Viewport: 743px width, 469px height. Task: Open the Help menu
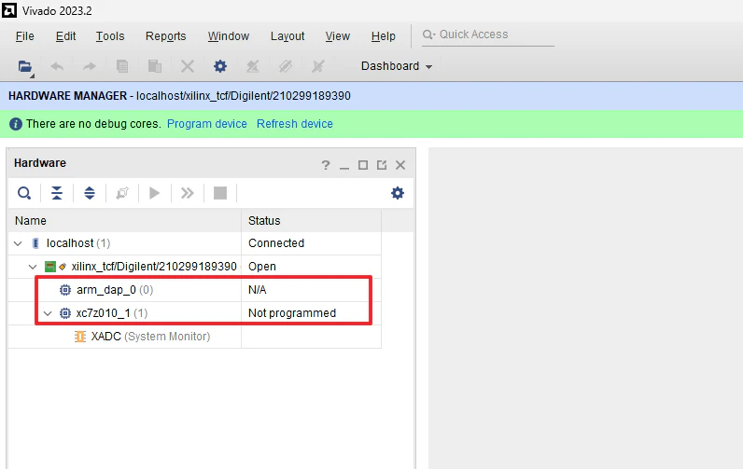click(384, 36)
